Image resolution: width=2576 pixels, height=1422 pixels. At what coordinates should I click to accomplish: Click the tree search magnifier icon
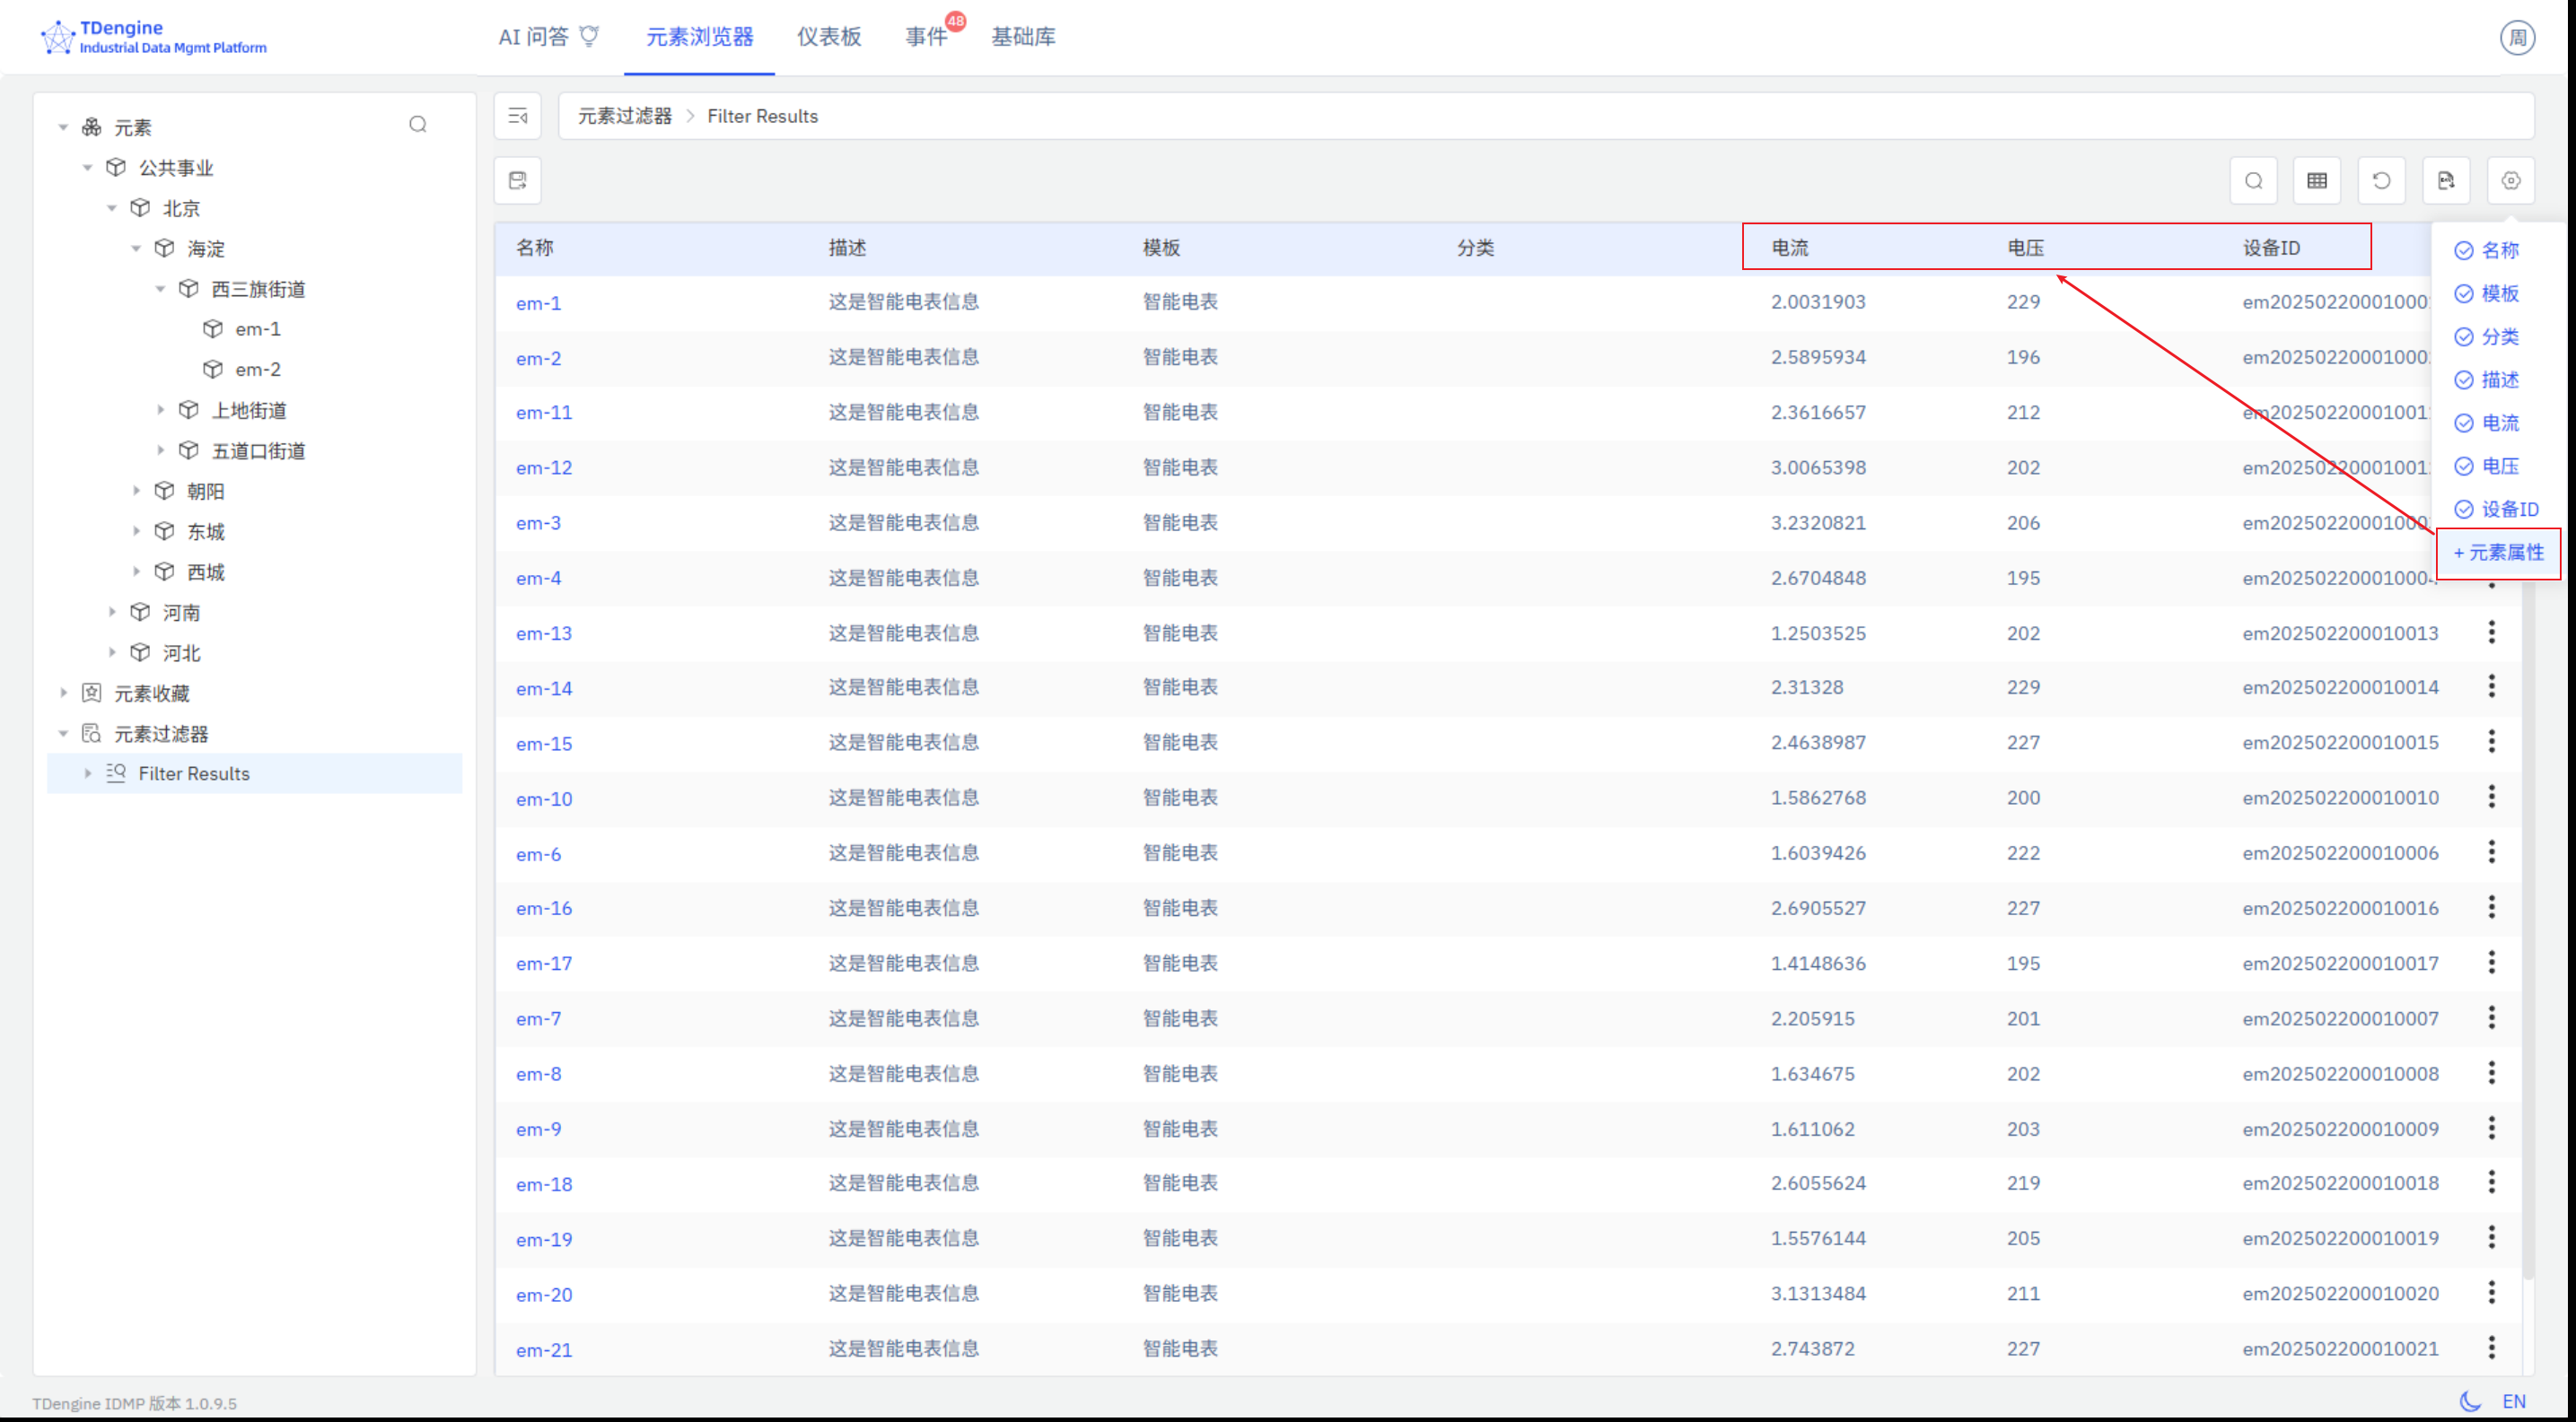click(x=418, y=125)
